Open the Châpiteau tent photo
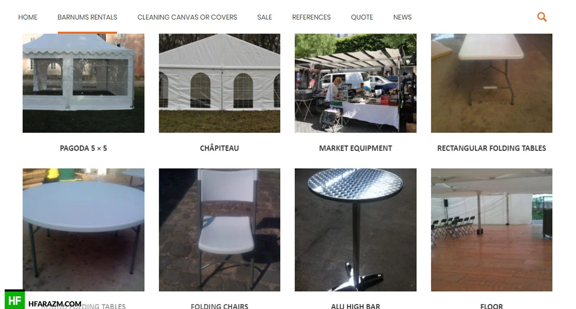Image resolution: width=576 pixels, height=309 pixels. (219, 83)
